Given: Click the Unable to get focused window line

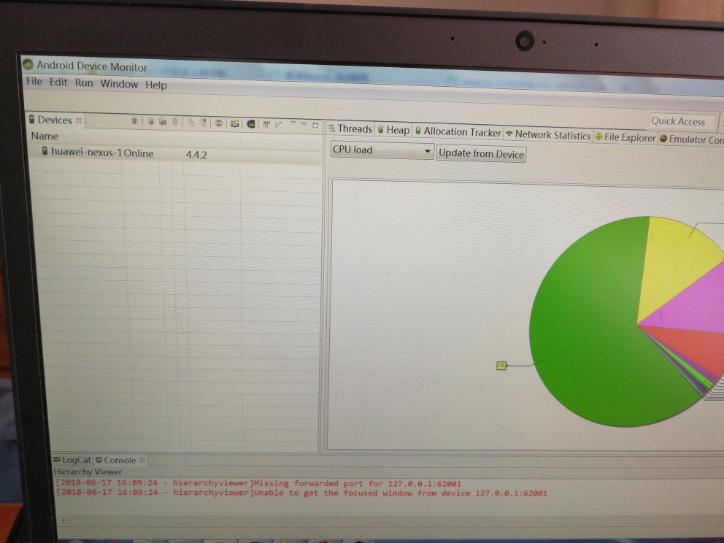Looking at the screenshot, I should pyautogui.click(x=301, y=493).
